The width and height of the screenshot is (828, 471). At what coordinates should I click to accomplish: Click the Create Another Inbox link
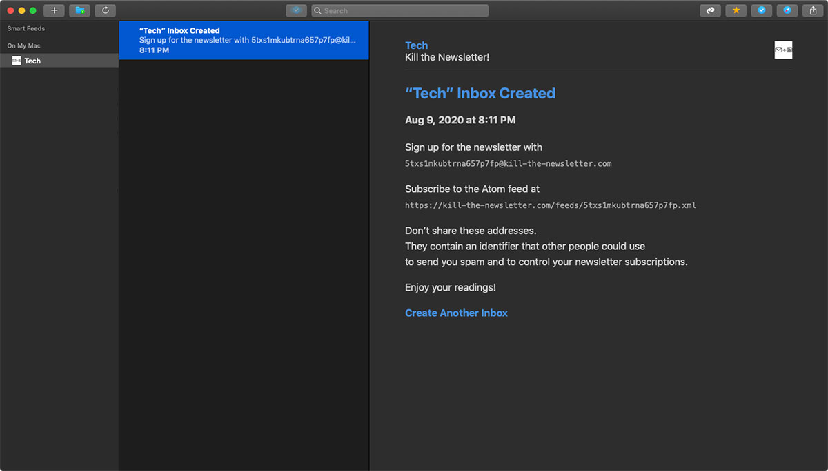point(456,313)
